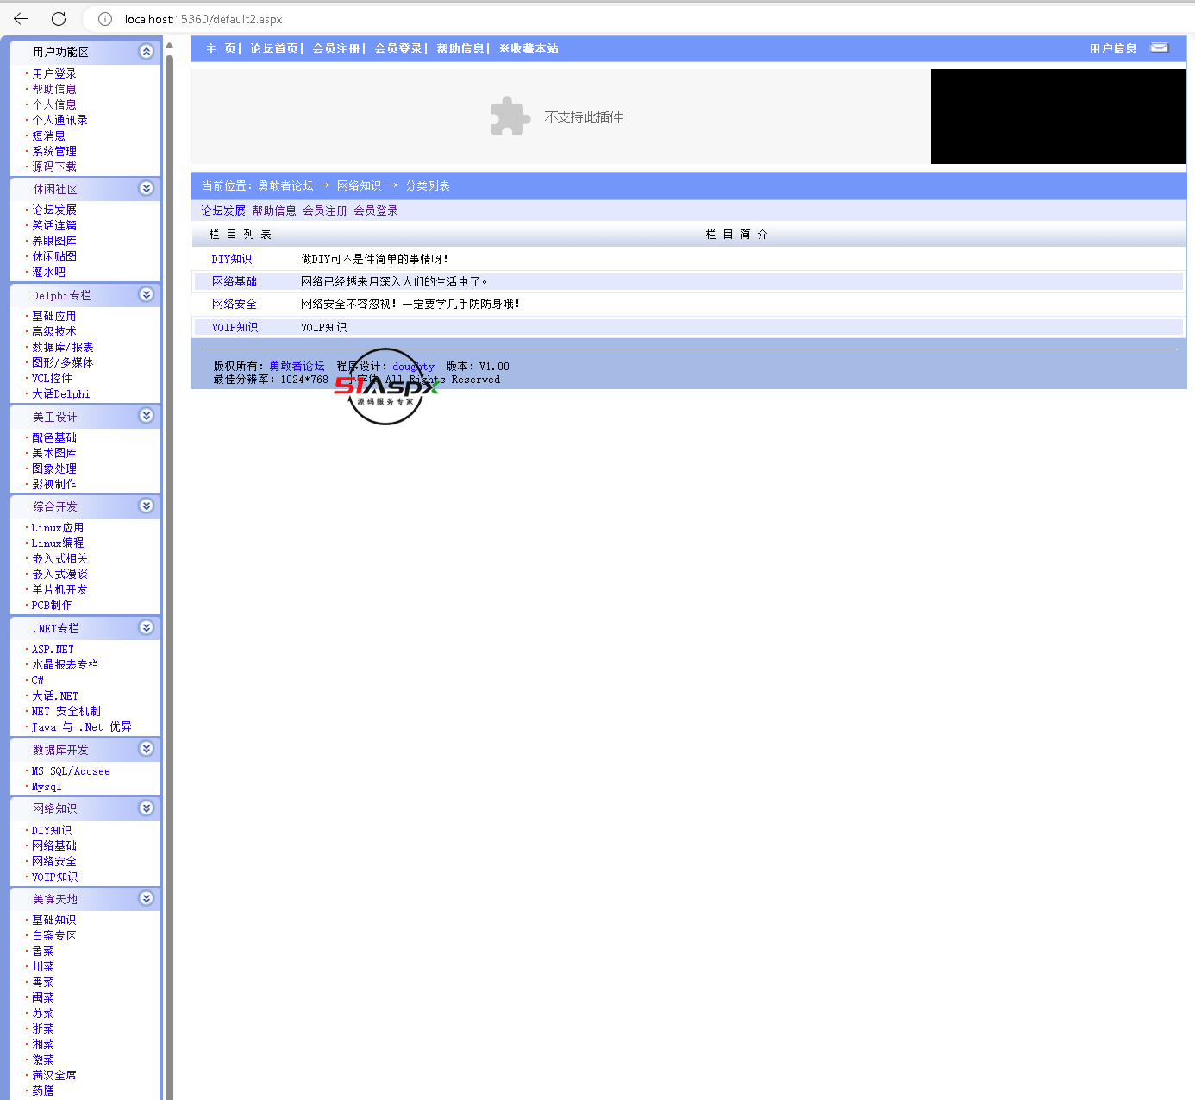Screen dimensions: 1195x1100
Task: Open 水晶报表专栏 in the sidebar
Action: 66,664
